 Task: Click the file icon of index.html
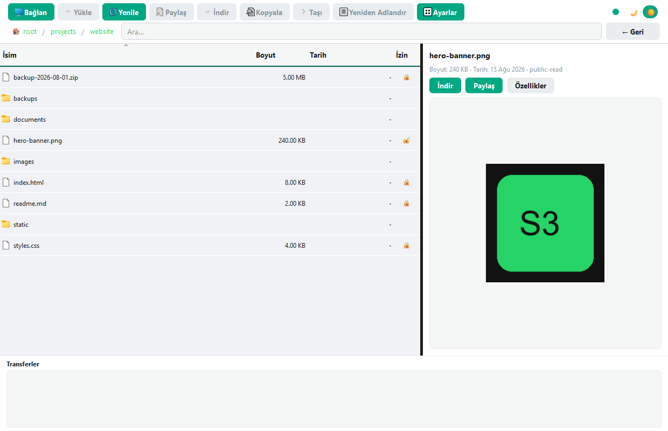pos(6,182)
